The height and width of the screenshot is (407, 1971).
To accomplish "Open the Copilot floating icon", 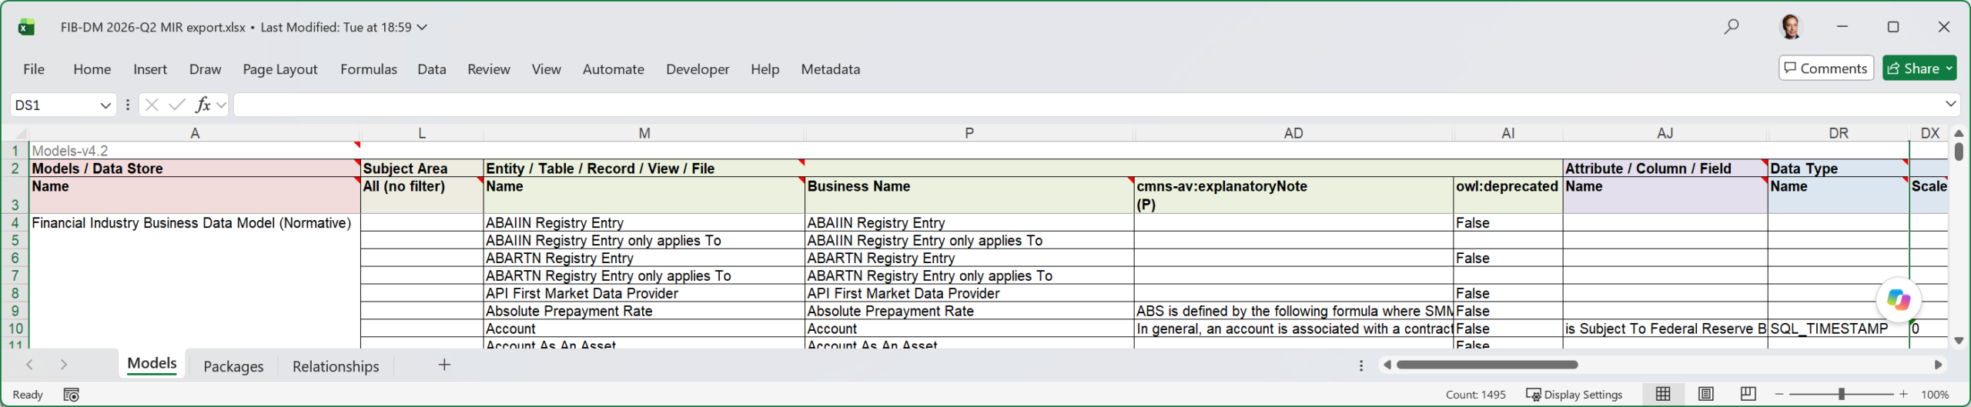I will [x=1899, y=299].
